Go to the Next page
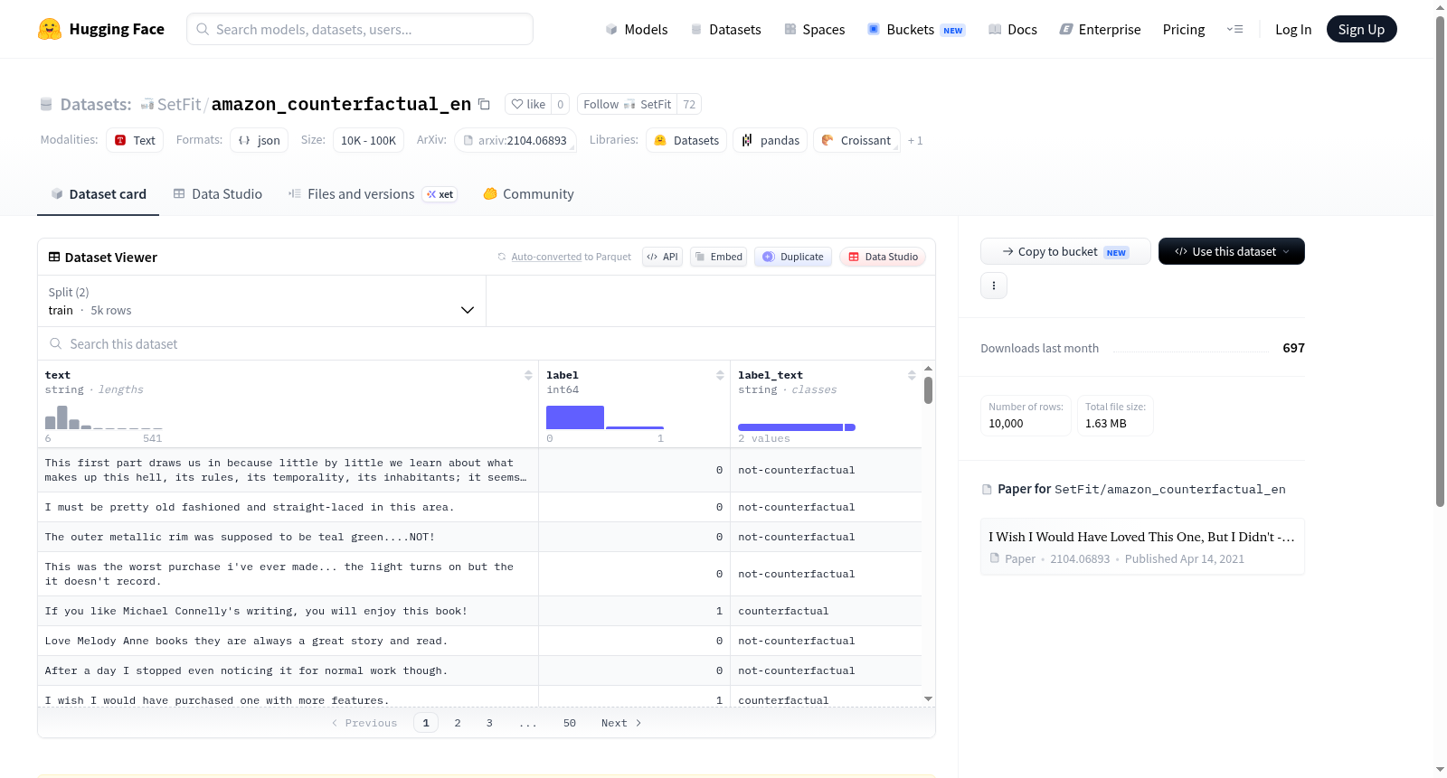Viewport: 1447px width, 778px height. click(621, 723)
